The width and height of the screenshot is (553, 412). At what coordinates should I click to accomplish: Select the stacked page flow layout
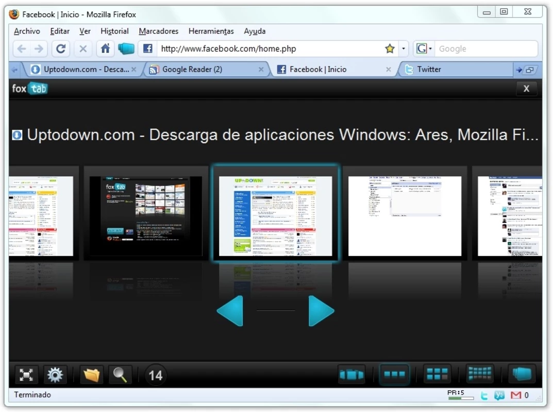(x=522, y=374)
